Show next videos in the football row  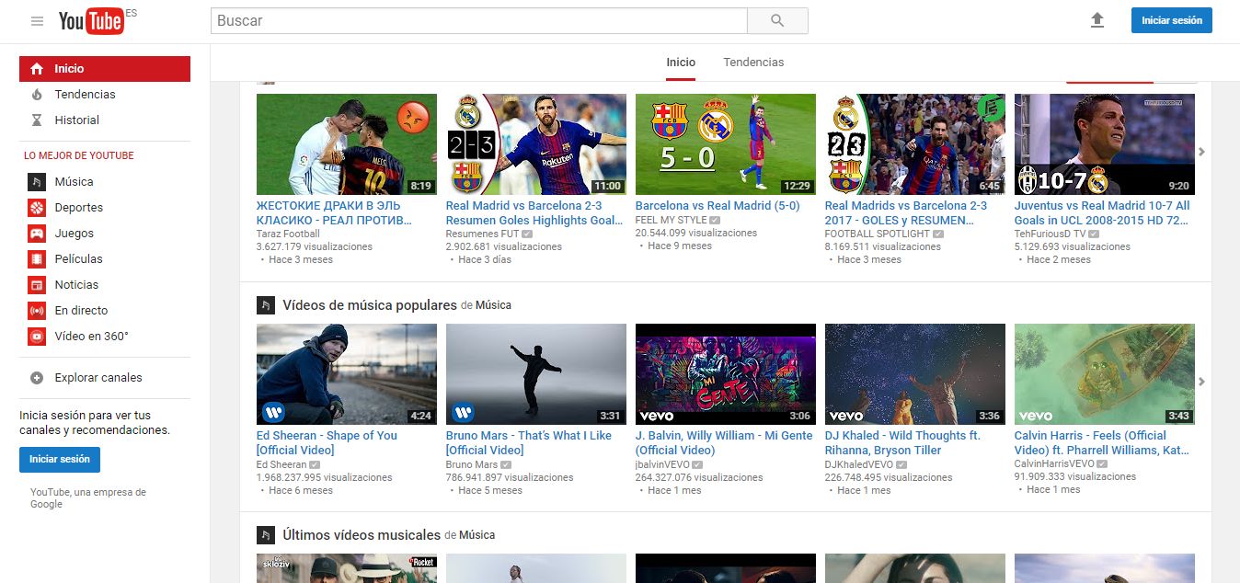coord(1201,152)
